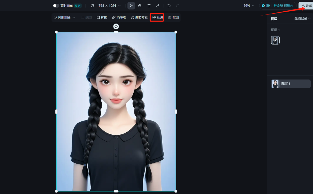The height and width of the screenshot is (194, 313).
Task: Click the 导出 export button
Action: [305, 5]
